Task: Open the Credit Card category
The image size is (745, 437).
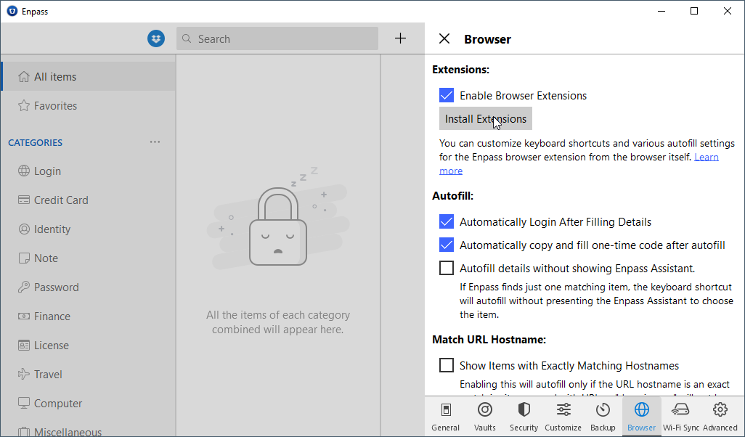Action: click(89, 200)
